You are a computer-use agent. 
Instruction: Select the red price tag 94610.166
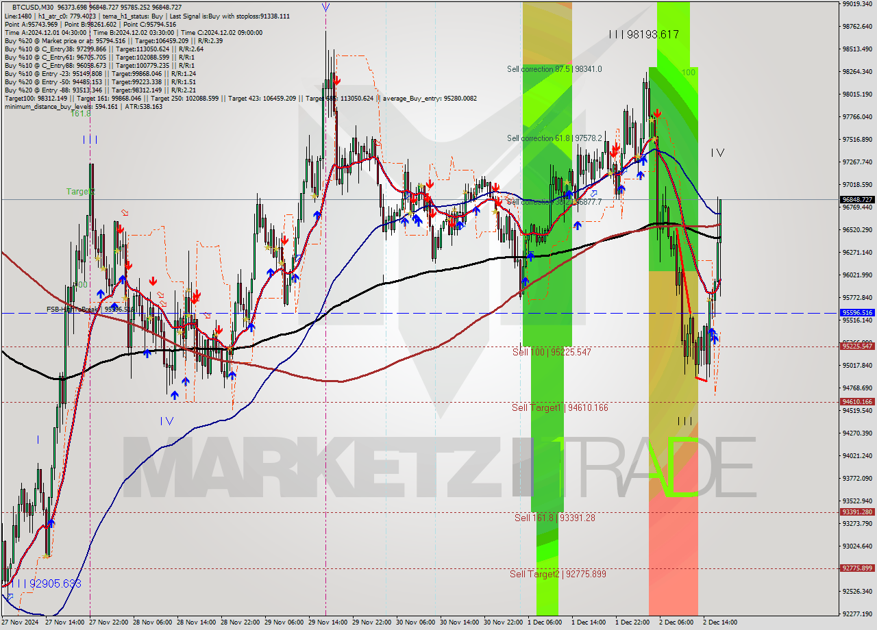pyautogui.click(x=857, y=401)
